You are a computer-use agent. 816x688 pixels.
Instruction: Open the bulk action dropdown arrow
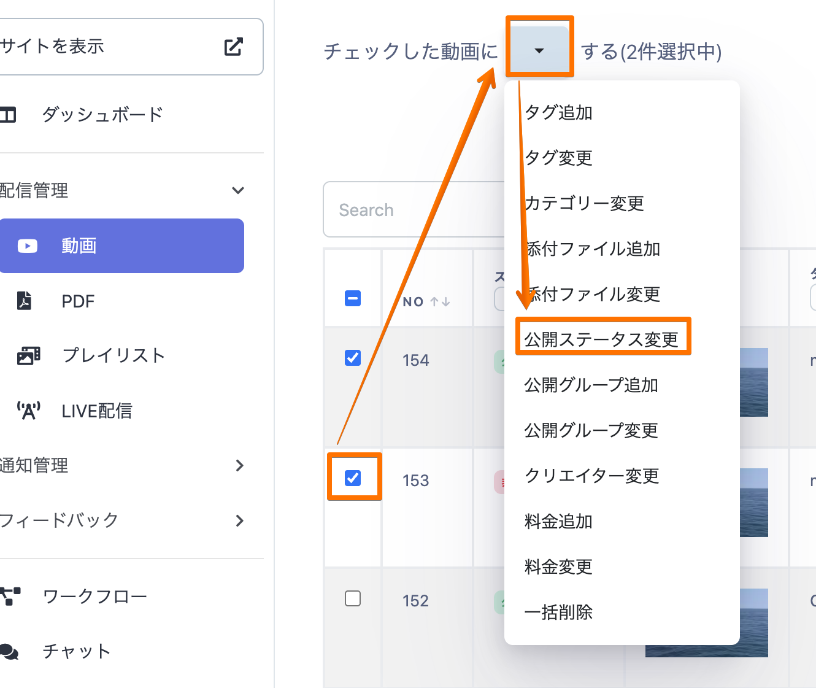click(x=539, y=50)
